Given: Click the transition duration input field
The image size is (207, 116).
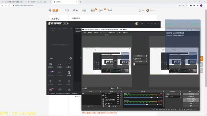Looking at the screenshot, I should [x=174, y=97].
